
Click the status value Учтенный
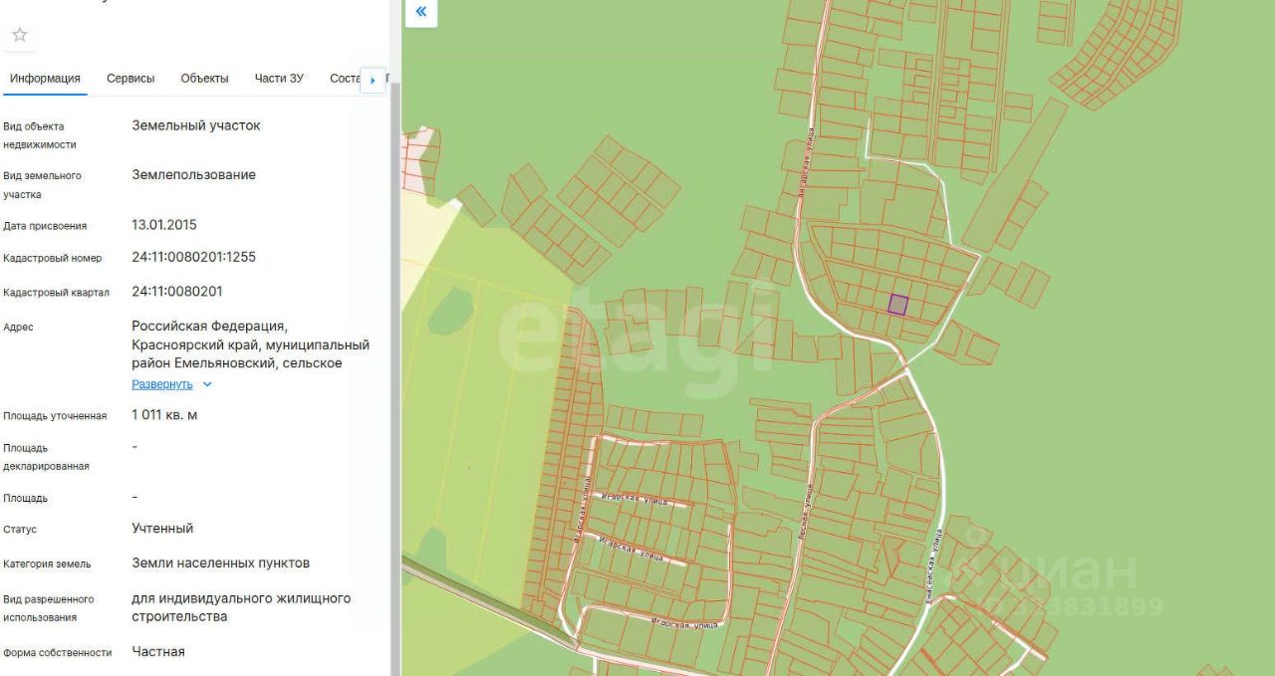(x=162, y=529)
